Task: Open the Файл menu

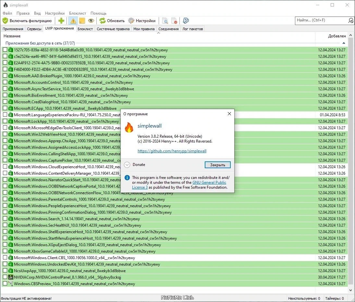Action: [x=7, y=13]
